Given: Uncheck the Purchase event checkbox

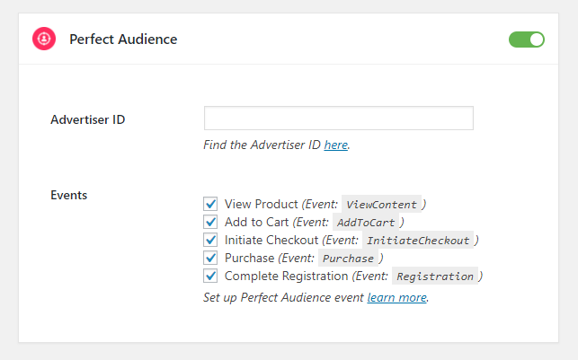Looking at the screenshot, I should (x=210, y=258).
